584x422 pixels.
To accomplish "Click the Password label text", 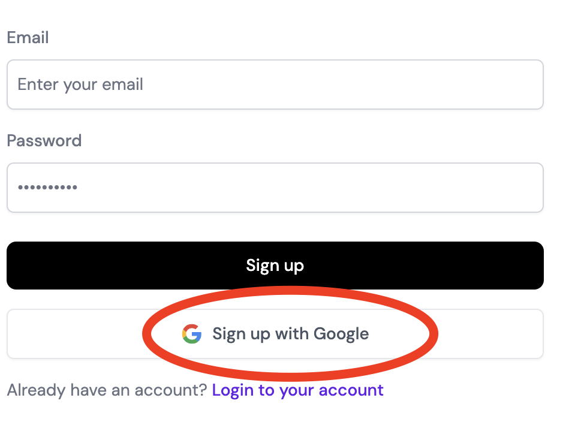I will (x=44, y=141).
